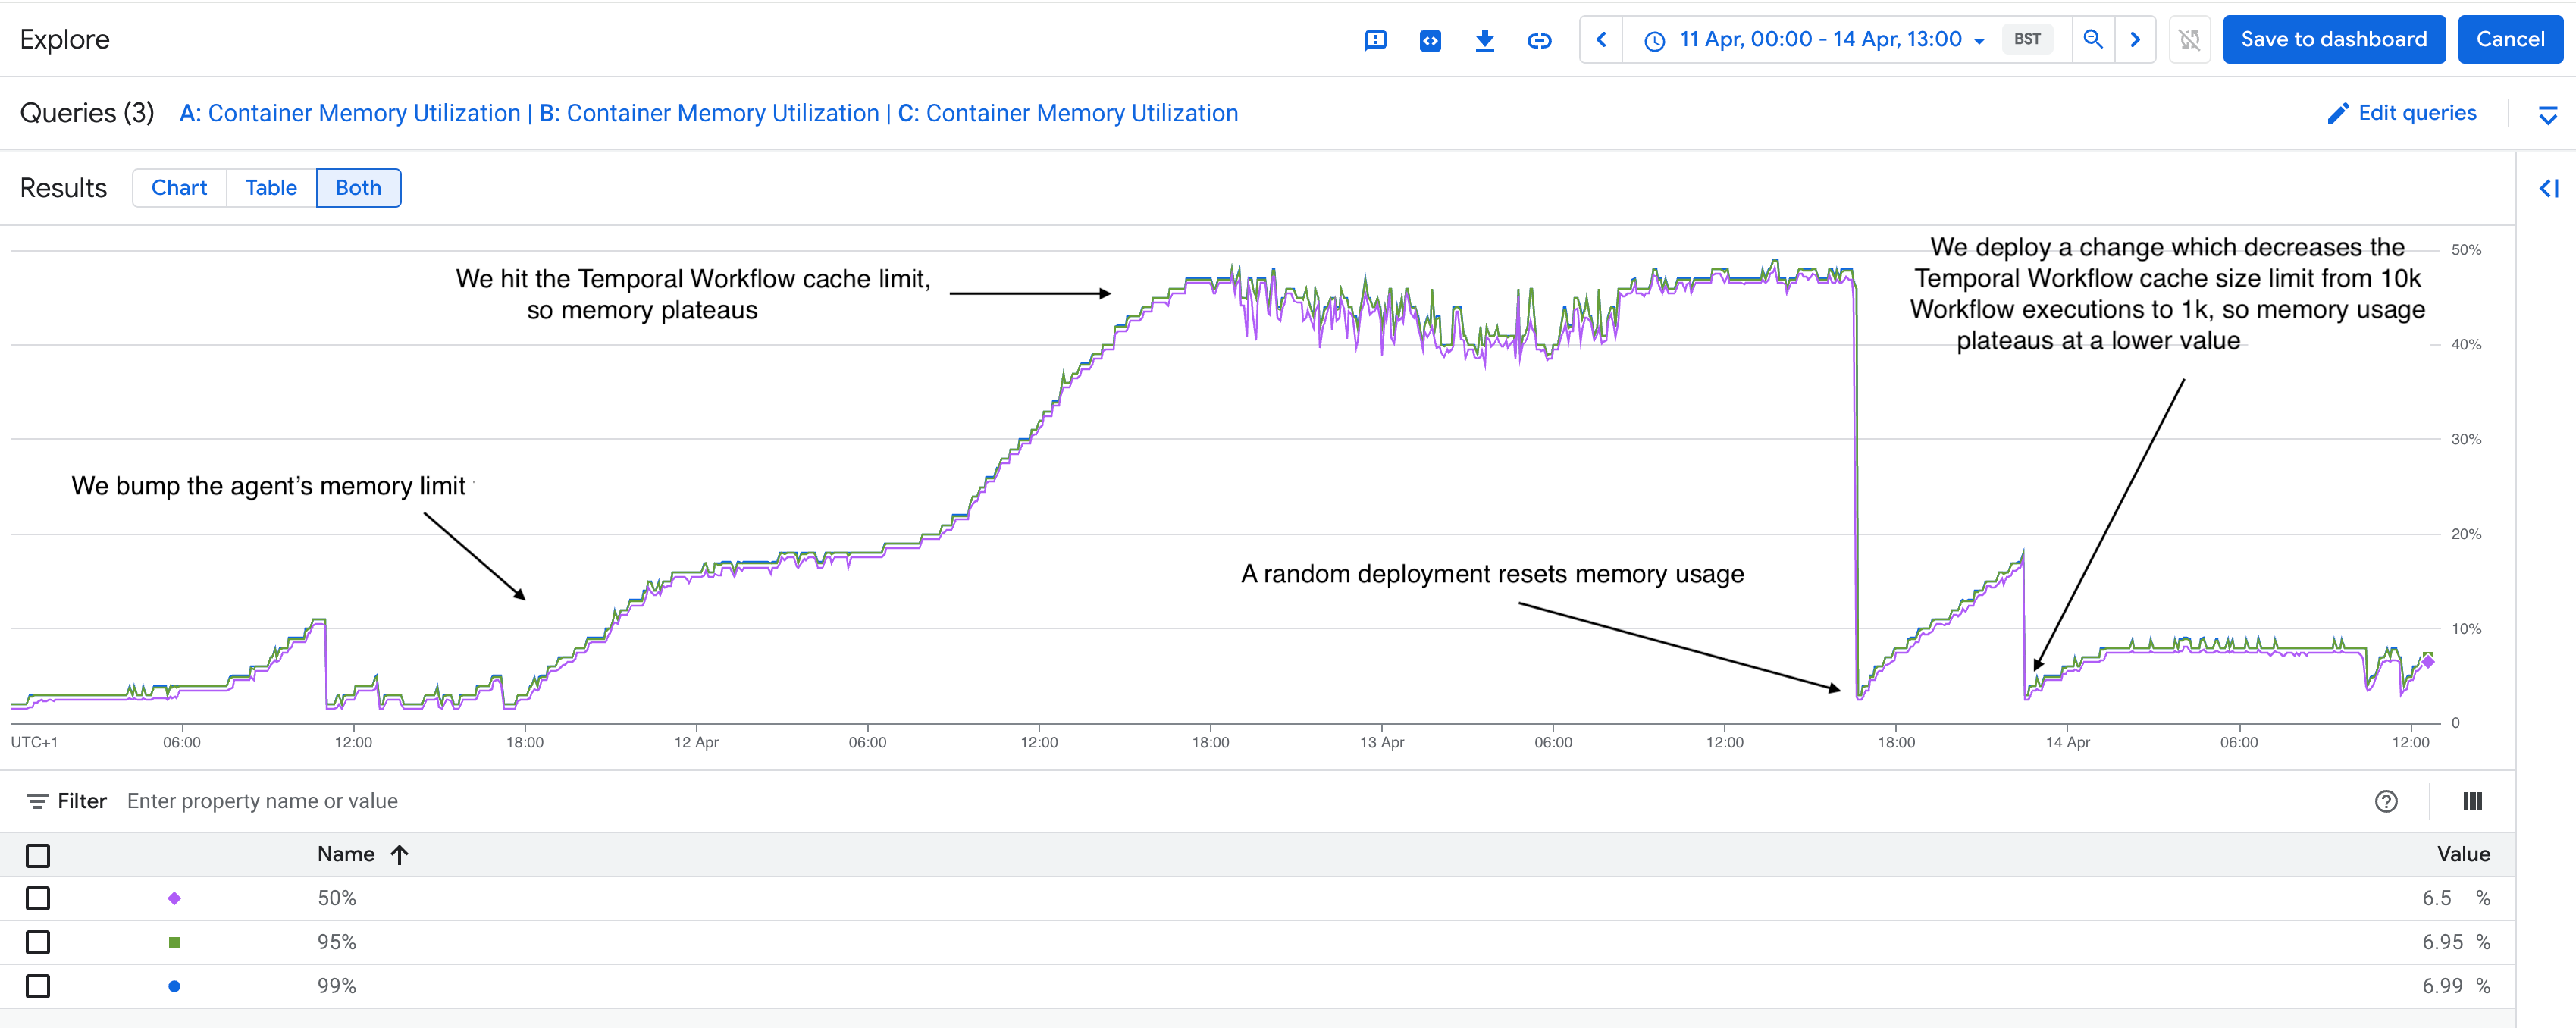Toggle the auto-refresh disabled icon
The image size is (2576, 1028).
click(x=2189, y=40)
